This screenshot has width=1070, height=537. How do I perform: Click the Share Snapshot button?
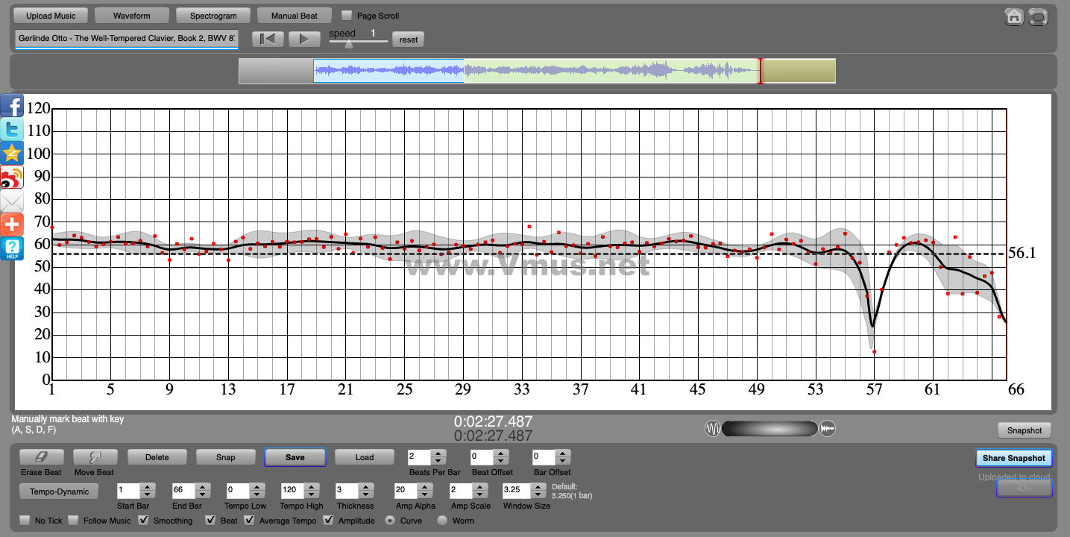coord(1013,458)
